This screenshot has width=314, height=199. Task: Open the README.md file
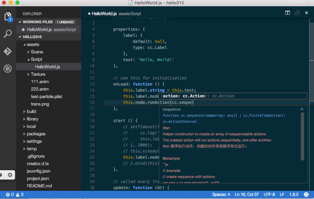[x=39, y=186]
